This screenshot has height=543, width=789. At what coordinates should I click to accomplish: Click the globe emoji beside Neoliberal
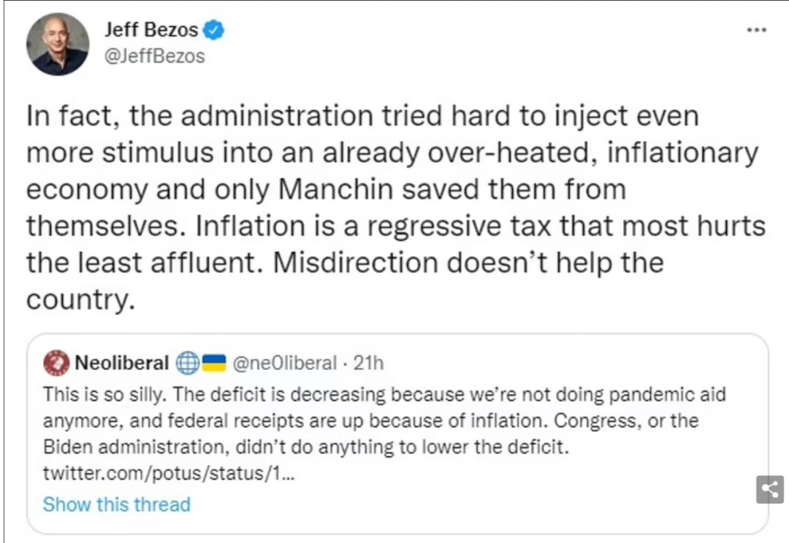pos(188,363)
